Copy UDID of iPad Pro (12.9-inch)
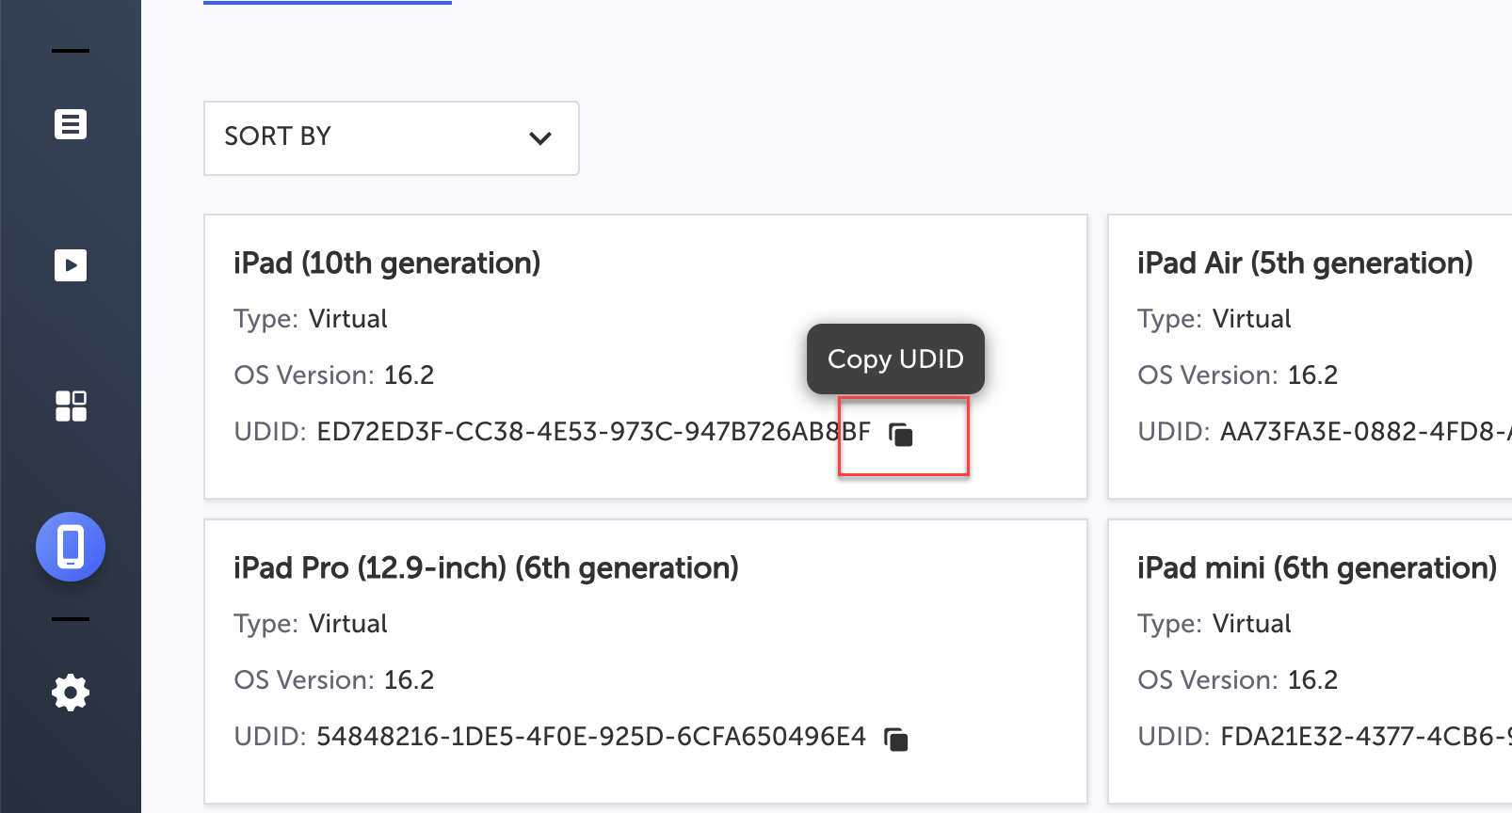 (896, 740)
